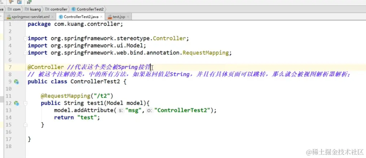Click the folder icon beside kuang breadcrumb
The width and height of the screenshot is (366, 158).
coord(26,9)
